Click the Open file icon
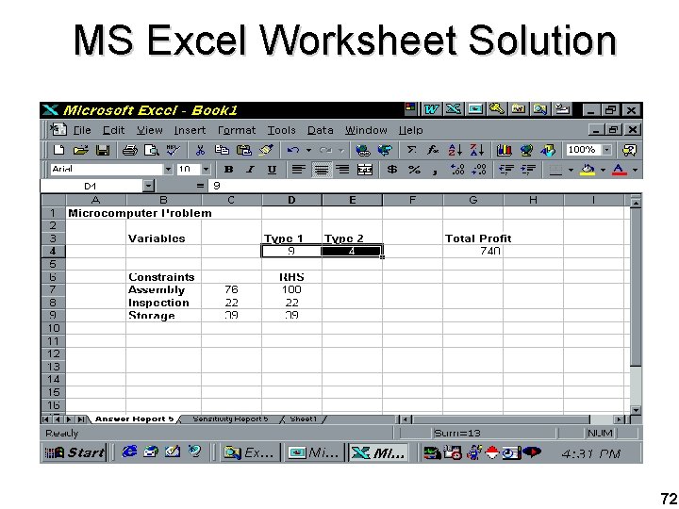The image size is (679, 509). click(80, 150)
